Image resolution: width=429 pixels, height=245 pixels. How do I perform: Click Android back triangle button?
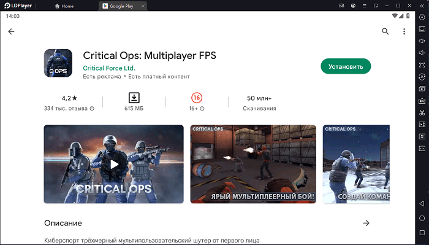[422, 203]
